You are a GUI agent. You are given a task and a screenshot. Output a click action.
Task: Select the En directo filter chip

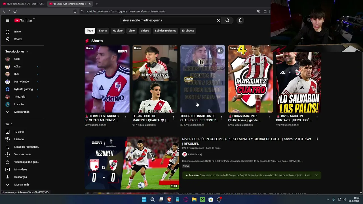188,31
